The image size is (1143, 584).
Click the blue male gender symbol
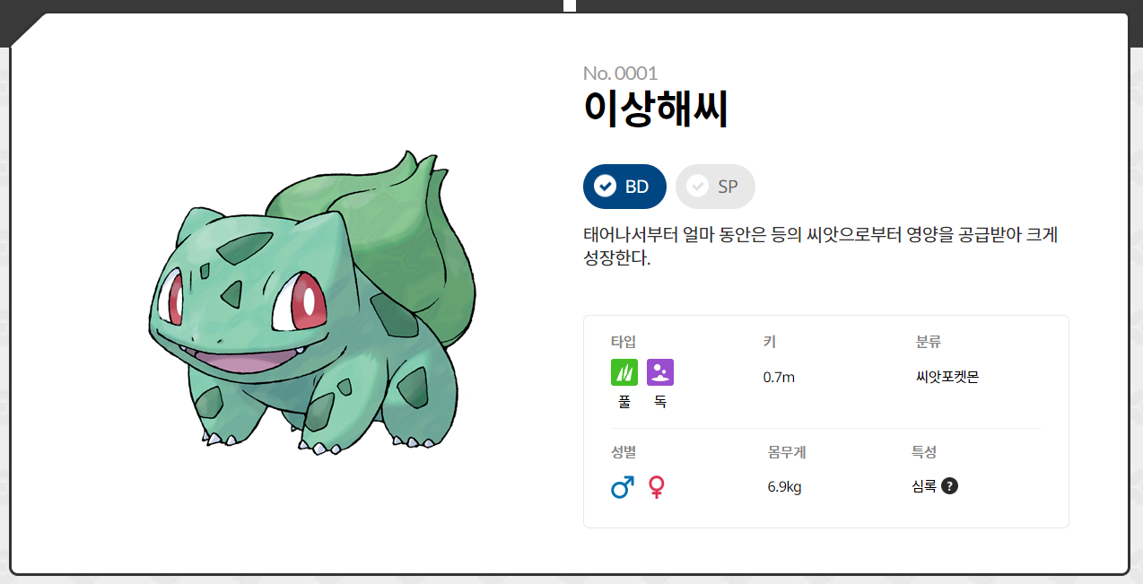pos(623,487)
